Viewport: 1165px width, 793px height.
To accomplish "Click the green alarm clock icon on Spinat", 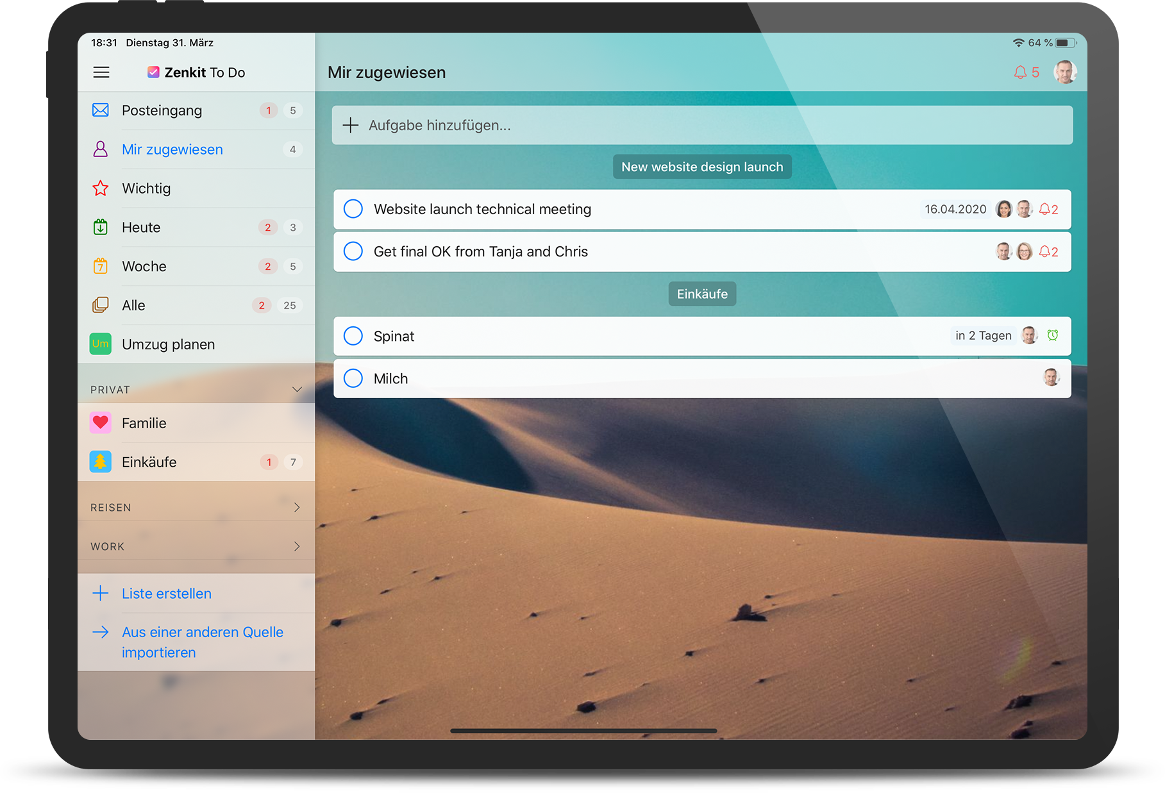I will tap(1053, 335).
